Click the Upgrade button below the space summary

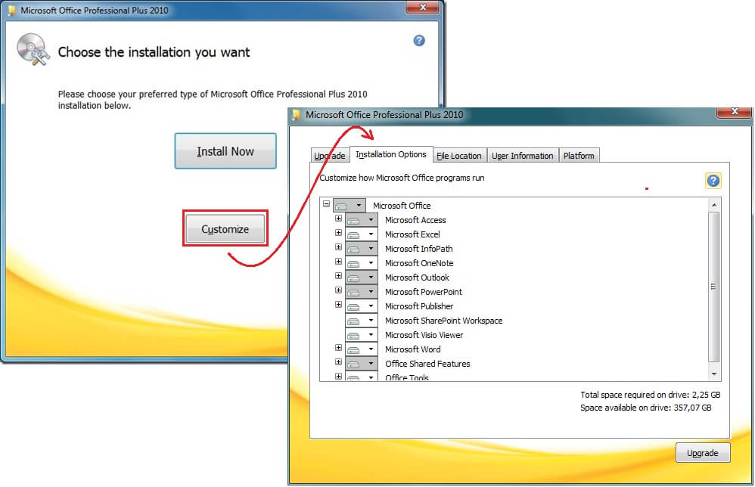coord(703,453)
